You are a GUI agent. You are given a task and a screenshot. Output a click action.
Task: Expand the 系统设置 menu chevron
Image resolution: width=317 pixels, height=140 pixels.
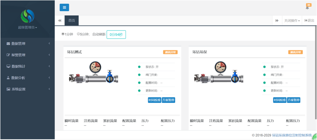point(49,89)
